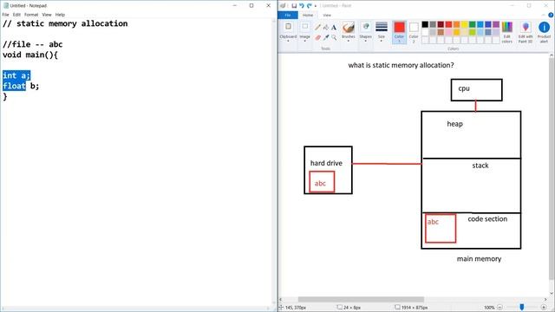The height and width of the screenshot is (312, 555).
Task: Pick the purple color swatch
Action: pos(496,24)
